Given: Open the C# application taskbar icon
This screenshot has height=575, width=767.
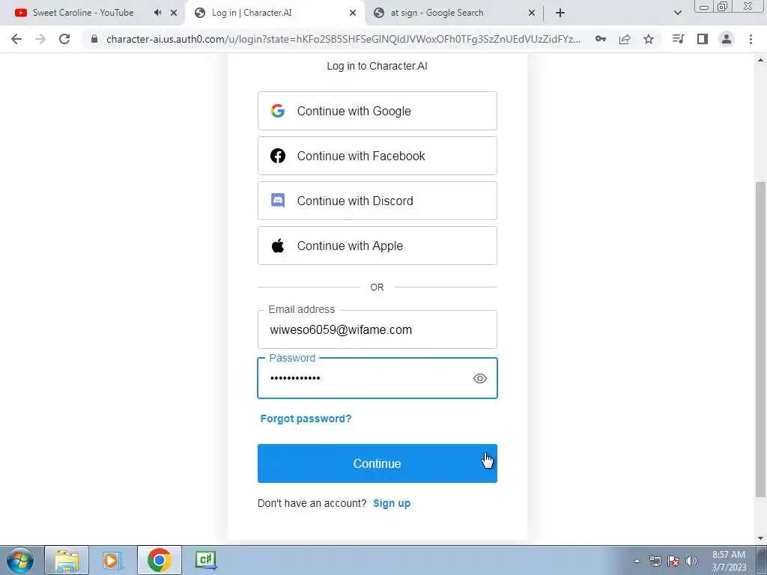Looking at the screenshot, I should tap(205, 560).
